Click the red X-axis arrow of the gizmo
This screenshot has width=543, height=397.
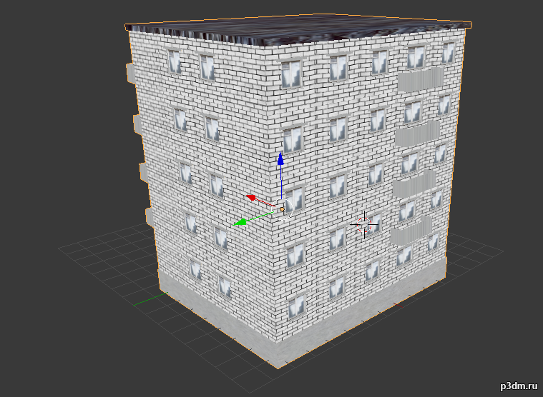(251, 197)
